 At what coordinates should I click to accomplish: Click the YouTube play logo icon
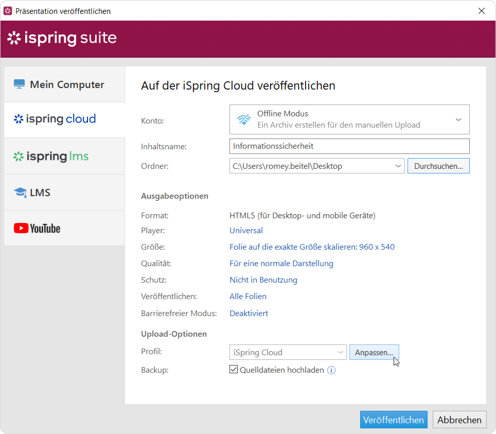pos(21,228)
